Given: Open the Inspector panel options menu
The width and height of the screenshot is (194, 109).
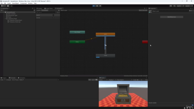Looking at the screenshot, I should tap(193, 8).
